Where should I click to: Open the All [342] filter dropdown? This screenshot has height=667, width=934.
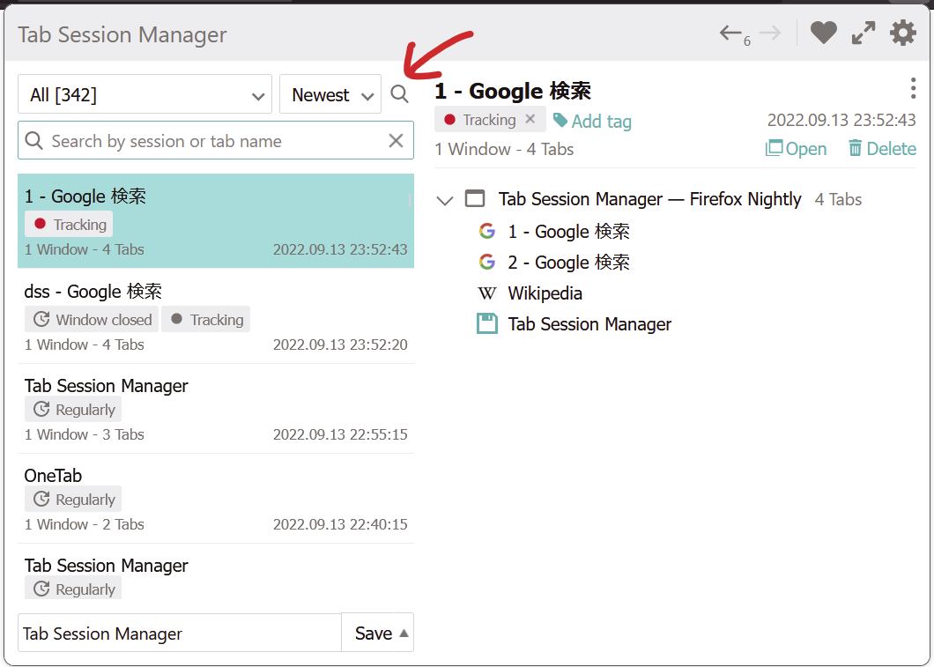(145, 94)
